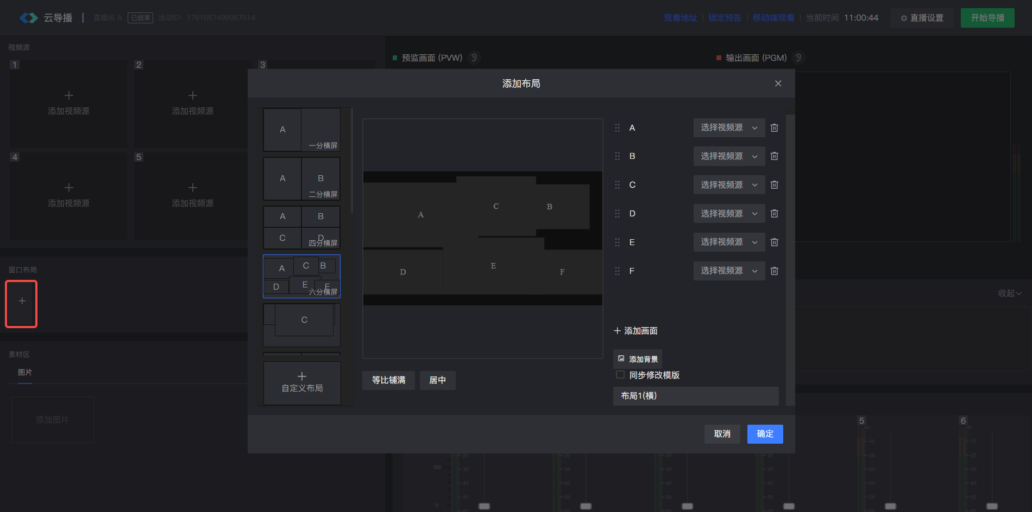Open the 选择视频源 dropdown for D
The width and height of the screenshot is (1032, 512).
729,214
